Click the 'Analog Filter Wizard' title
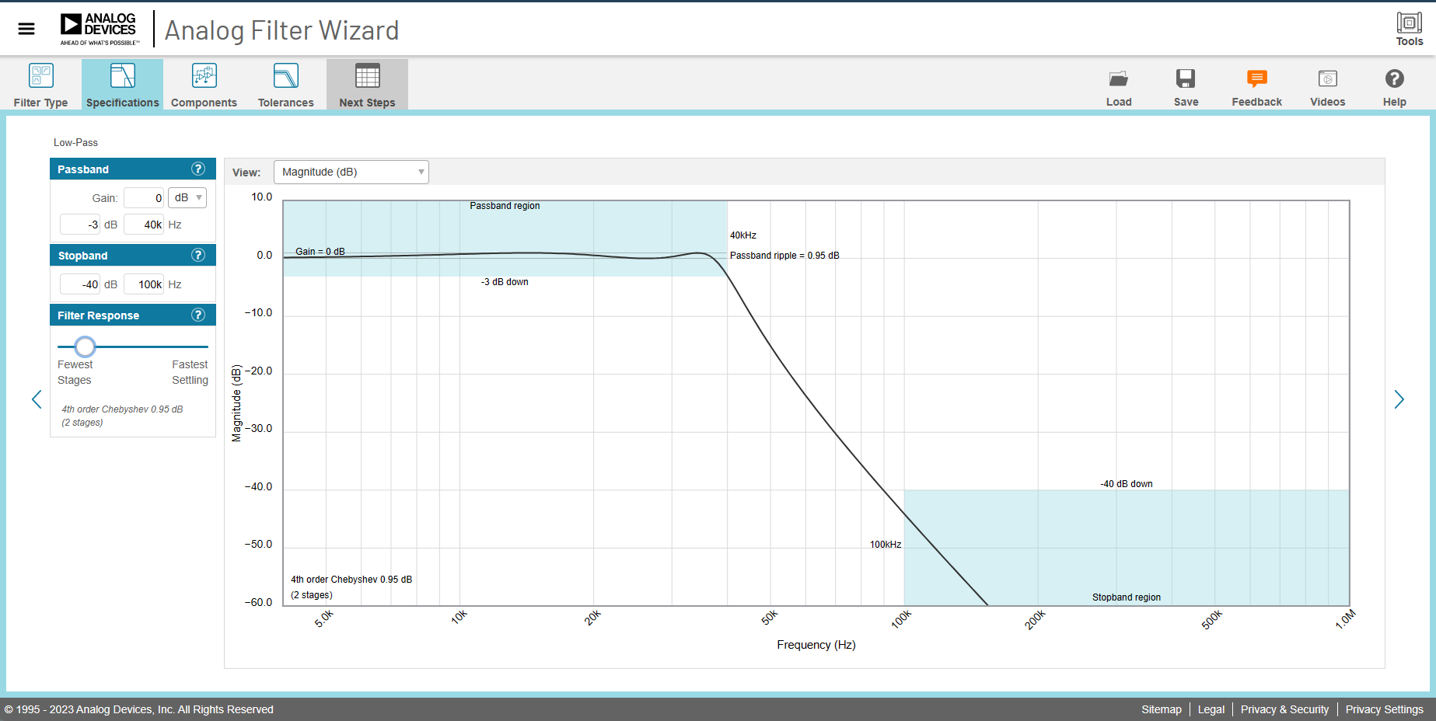Viewport: 1436px width, 721px height. click(x=281, y=30)
